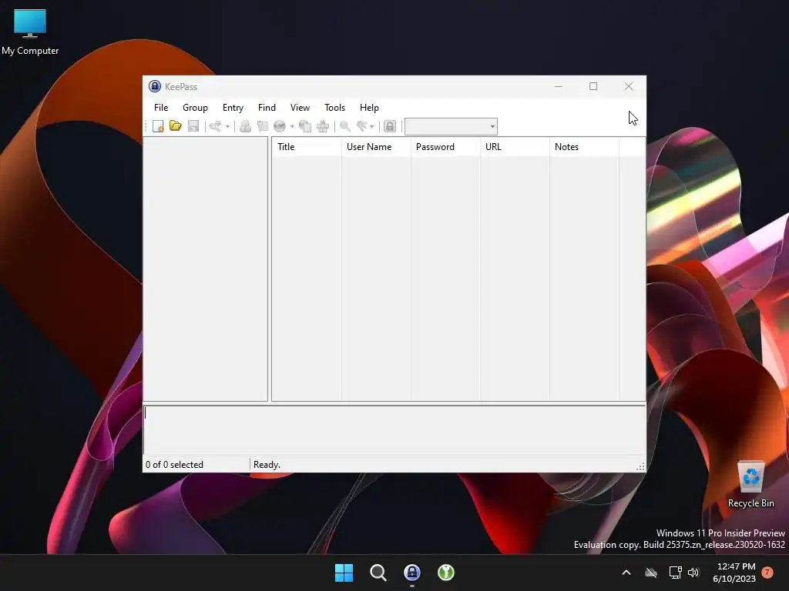Click the window resize grip corner

(x=640, y=467)
